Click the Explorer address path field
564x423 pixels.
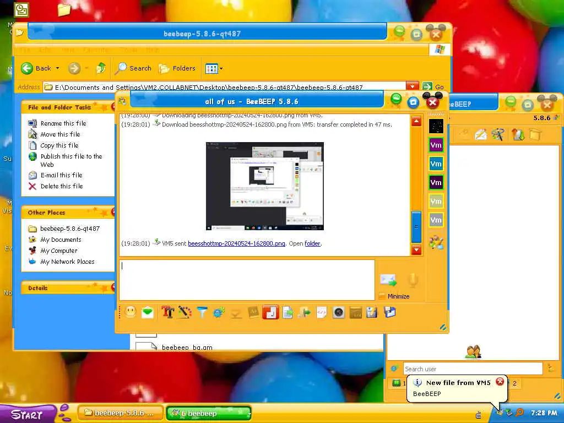[x=225, y=86]
